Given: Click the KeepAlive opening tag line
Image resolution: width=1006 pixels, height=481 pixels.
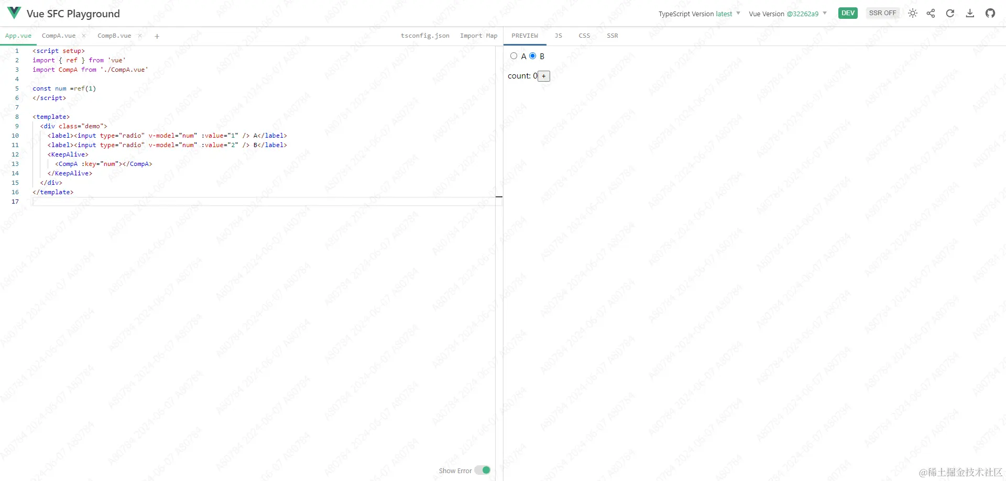Looking at the screenshot, I should [x=68, y=154].
